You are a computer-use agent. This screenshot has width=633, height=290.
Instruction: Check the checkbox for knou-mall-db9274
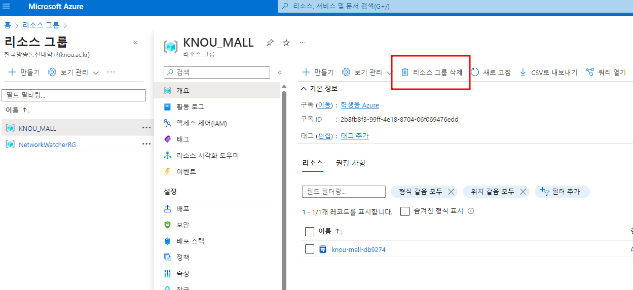[x=310, y=249]
